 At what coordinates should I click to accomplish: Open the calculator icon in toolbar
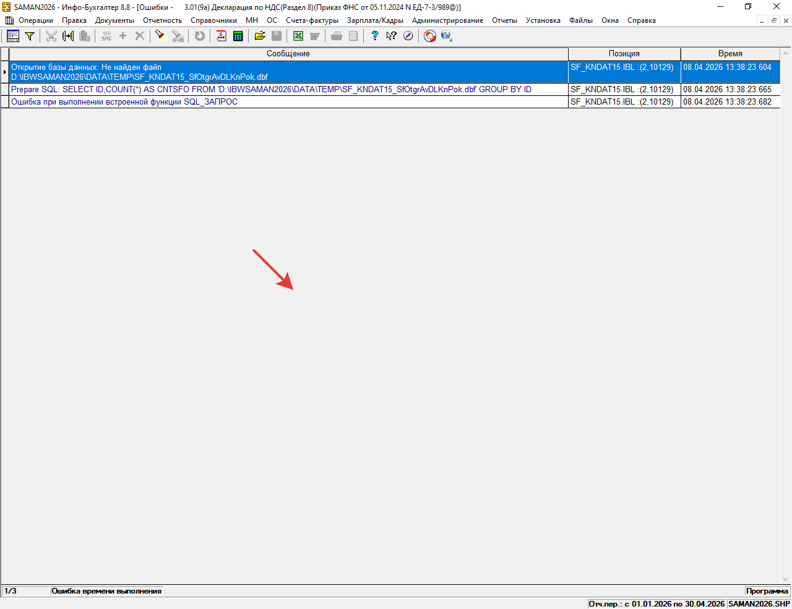pos(238,36)
